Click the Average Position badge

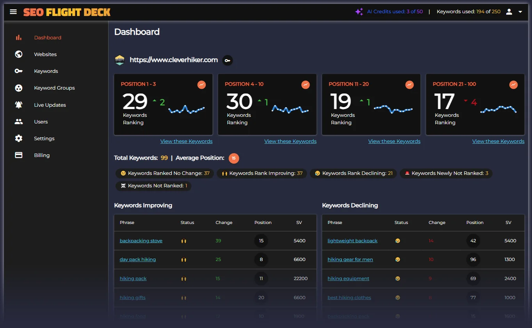coord(233,158)
